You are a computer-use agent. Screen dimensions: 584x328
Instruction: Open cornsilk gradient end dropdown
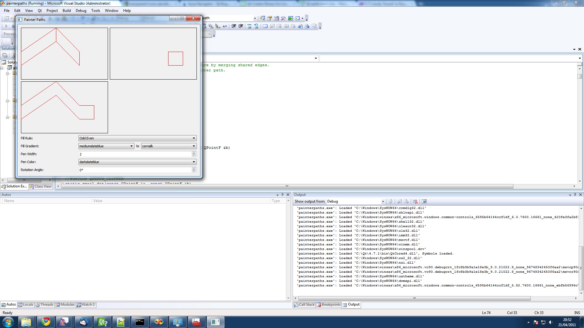click(169, 146)
